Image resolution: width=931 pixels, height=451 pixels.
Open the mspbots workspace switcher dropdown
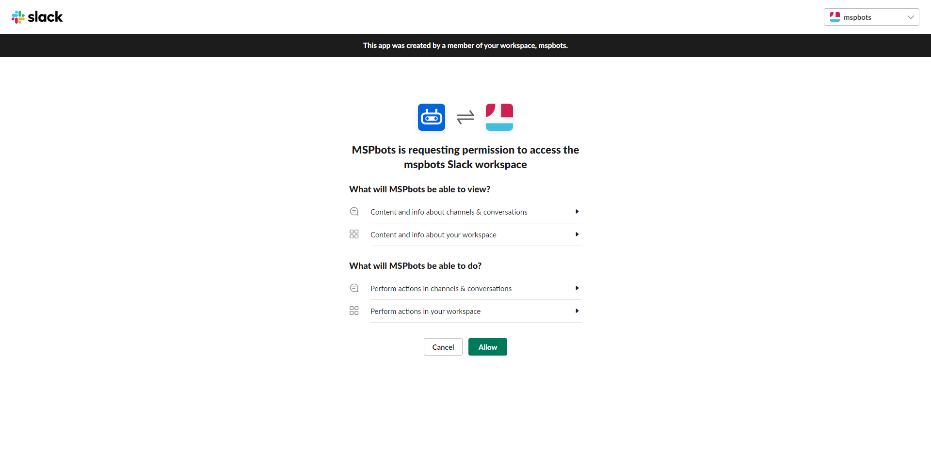(871, 17)
